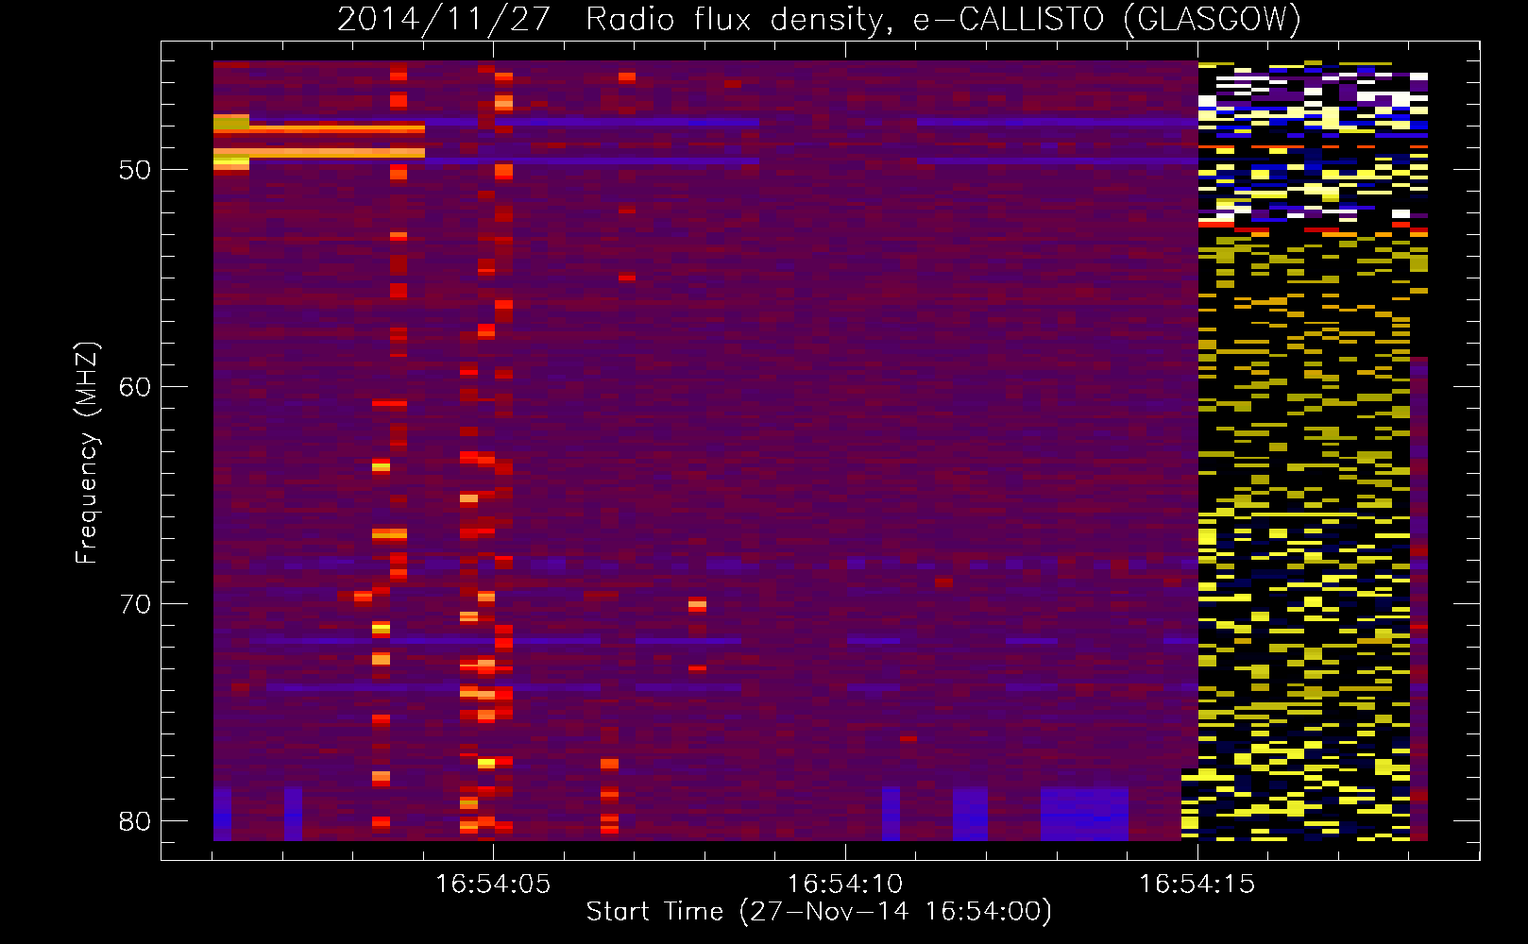The height and width of the screenshot is (944, 1528).
Task: Click the plot title 'Radio flux density, e-CALLISTO (GLASGOW)'
Action: pyautogui.click(x=942, y=19)
